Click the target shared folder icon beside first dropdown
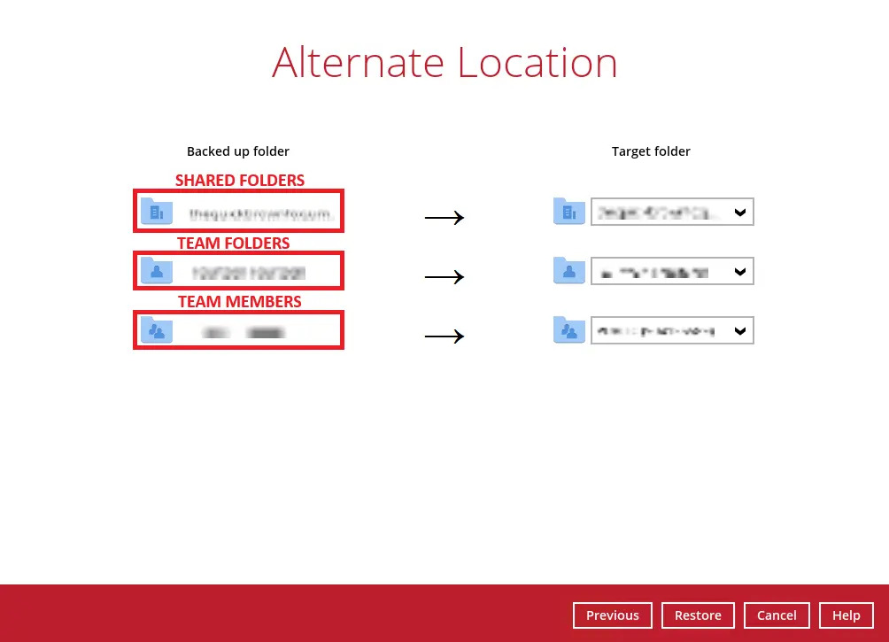 [x=569, y=212]
